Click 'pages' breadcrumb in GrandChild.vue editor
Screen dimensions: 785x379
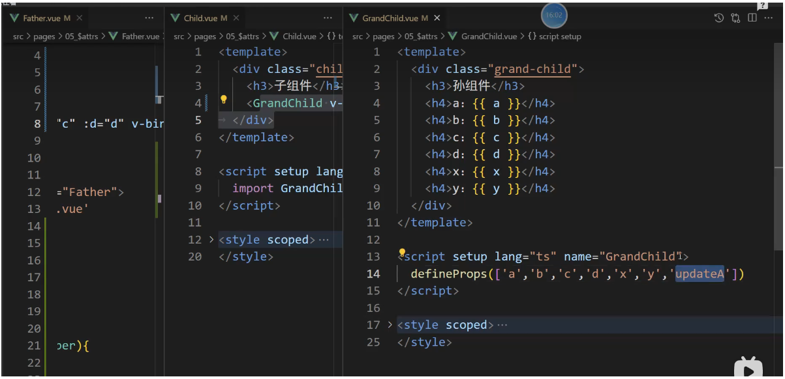click(383, 36)
